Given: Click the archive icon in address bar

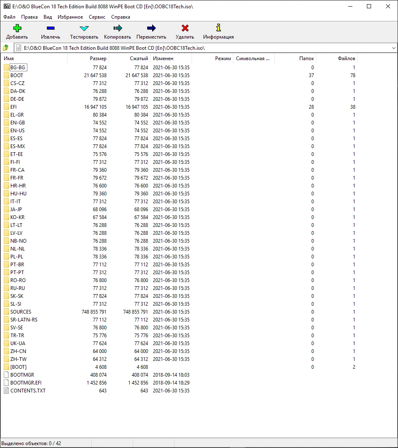Looking at the screenshot, I should [19, 48].
